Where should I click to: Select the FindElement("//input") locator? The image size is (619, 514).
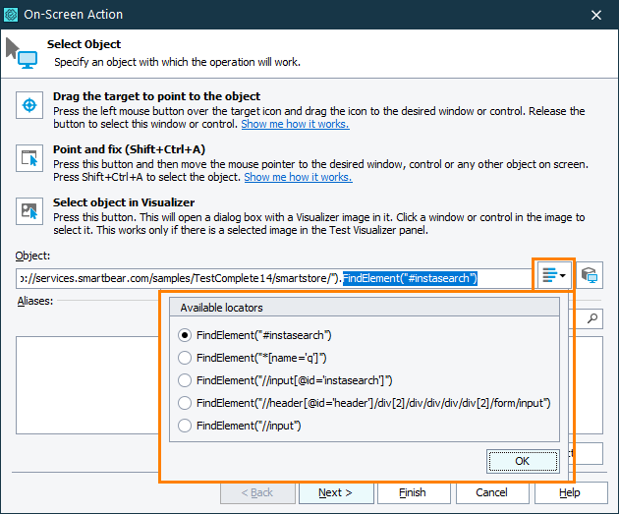tap(185, 426)
